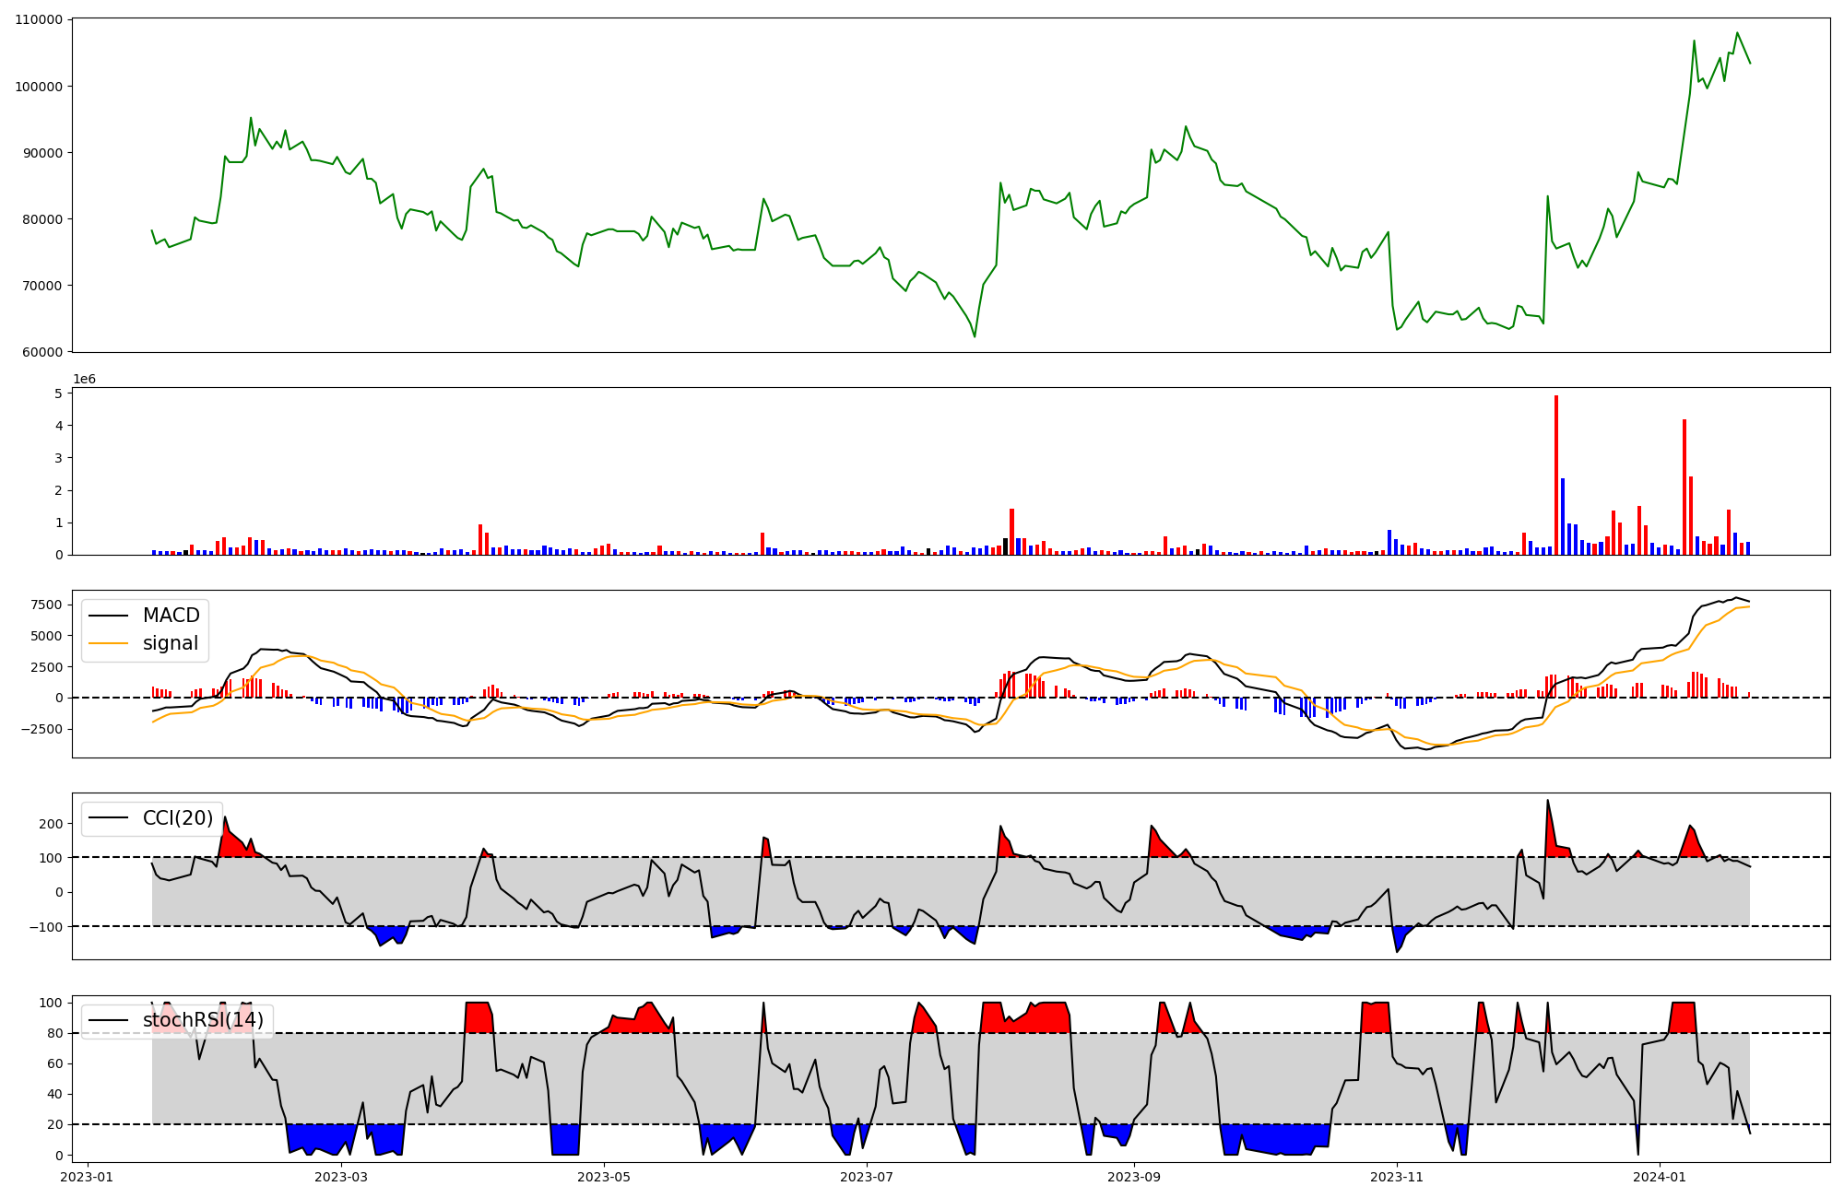Viewport: 1844px width, 1198px height.
Task: Click the stochRSI(14) legend entry
Action: tap(203, 1020)
